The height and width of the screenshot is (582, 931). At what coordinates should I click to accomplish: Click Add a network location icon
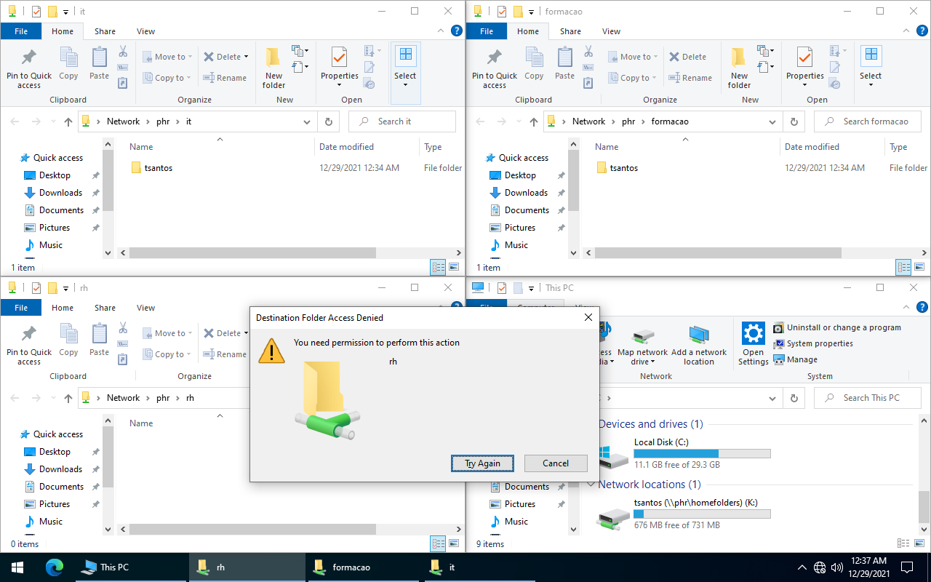point(698,344)
